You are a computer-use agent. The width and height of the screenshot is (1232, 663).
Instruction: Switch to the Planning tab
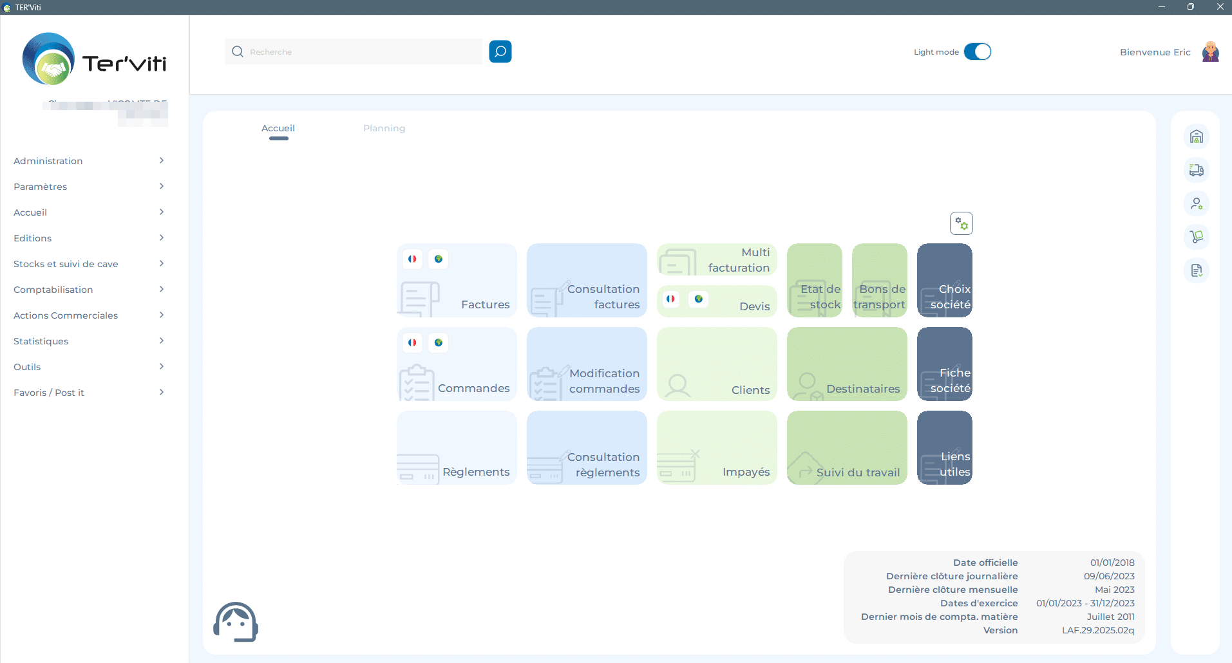(x=384, y=128)
